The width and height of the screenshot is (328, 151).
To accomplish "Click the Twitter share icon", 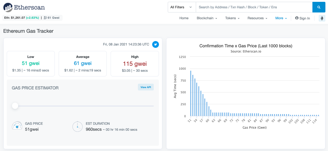I will click(156, 44).
